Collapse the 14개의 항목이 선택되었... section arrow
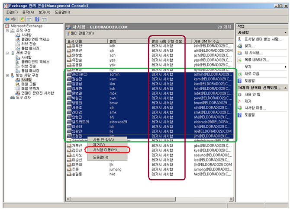This screenshot has height=209, width=290. tap(286, 88)
